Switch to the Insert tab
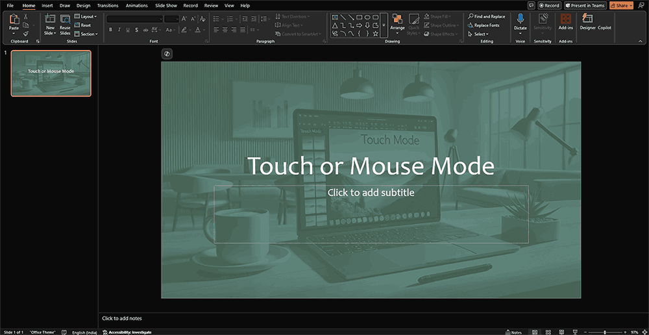649x335 pixels. coord(47,5)
